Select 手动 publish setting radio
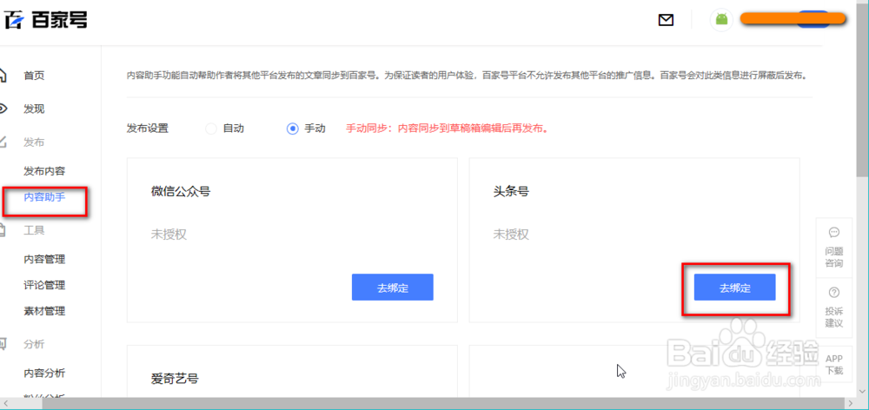The width and height of the screenshot is (869, 410). coord(292,129)
